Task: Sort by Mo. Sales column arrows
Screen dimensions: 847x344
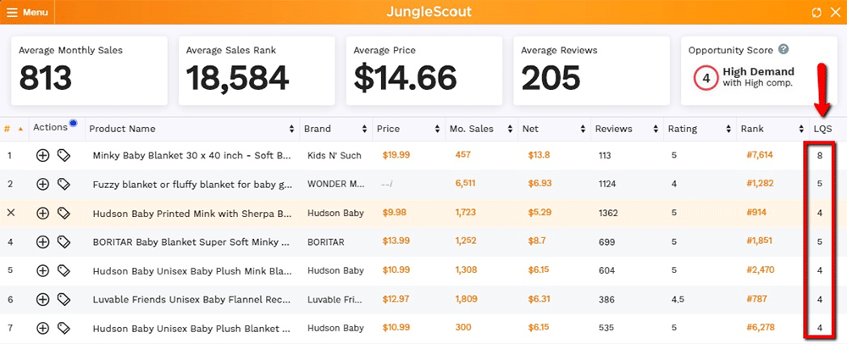Action: click(x=510, y=129)
